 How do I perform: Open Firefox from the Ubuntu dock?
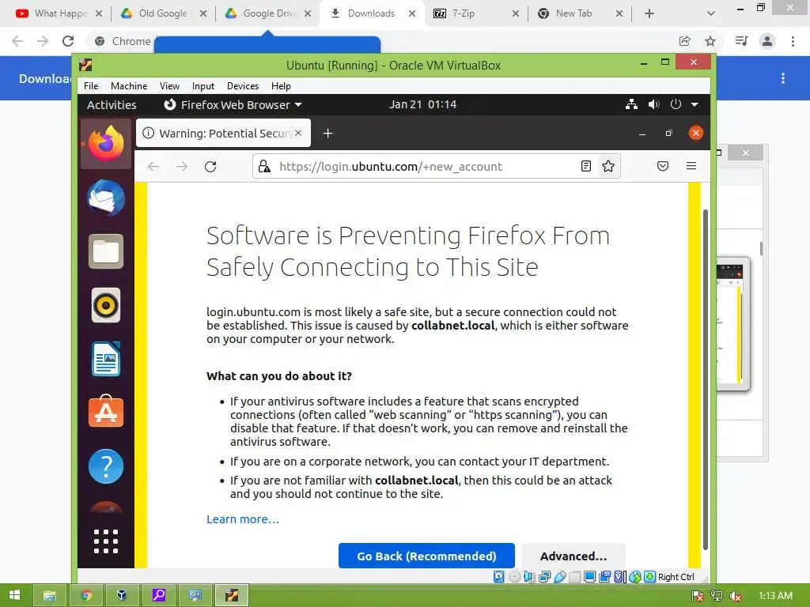106,143
